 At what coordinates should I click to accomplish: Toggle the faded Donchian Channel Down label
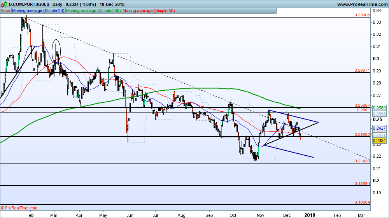(x=247, y=11)
